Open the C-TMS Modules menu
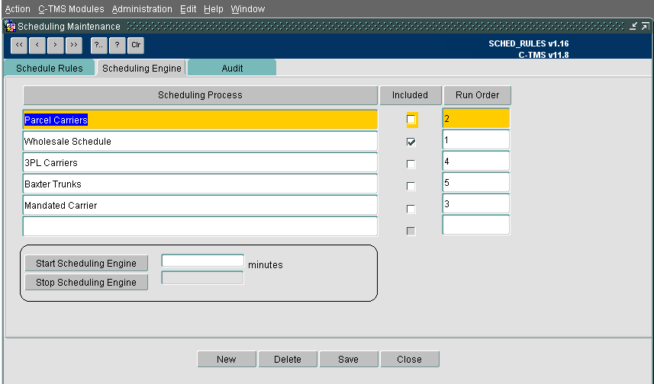The image size is (654, 384). (x=71, y=8)
